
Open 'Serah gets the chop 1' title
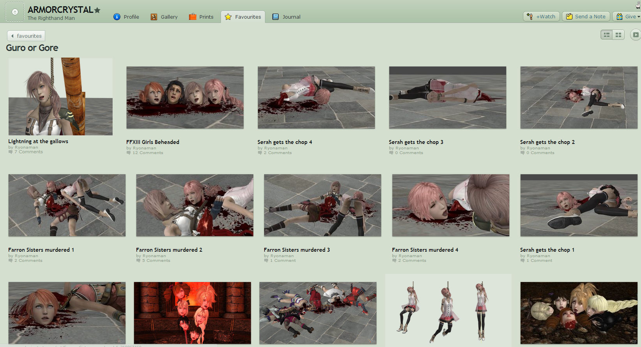tap(547, 250)
